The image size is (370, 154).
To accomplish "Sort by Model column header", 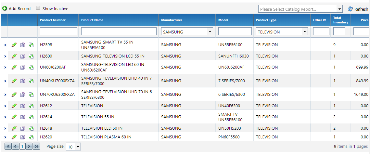I will point(223,20).
